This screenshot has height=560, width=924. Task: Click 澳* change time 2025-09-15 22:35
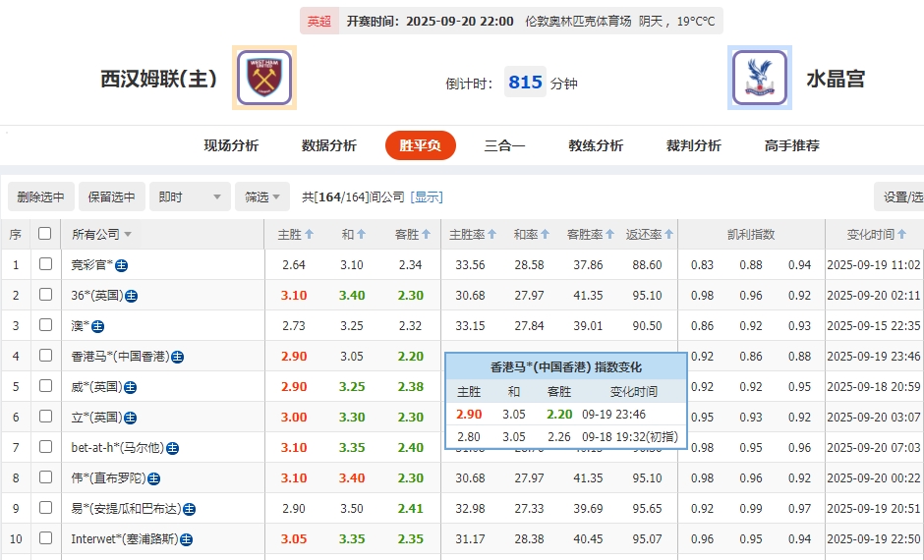pos(873,325)
